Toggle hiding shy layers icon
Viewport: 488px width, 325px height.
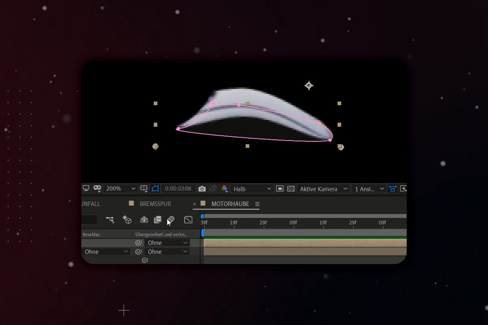point(144,220)
